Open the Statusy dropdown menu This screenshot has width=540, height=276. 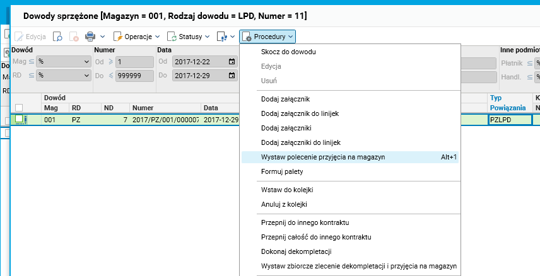[189, 37]
